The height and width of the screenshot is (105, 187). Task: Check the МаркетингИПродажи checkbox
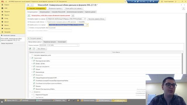[34, 95]
